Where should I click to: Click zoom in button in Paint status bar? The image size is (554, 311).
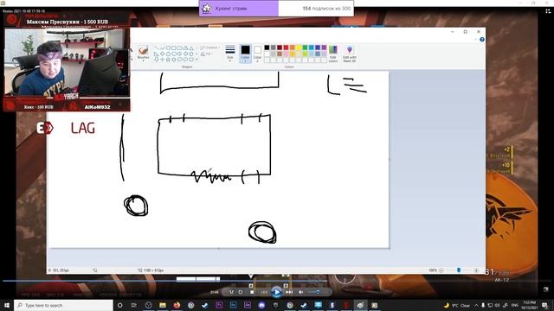click(476, 270)
